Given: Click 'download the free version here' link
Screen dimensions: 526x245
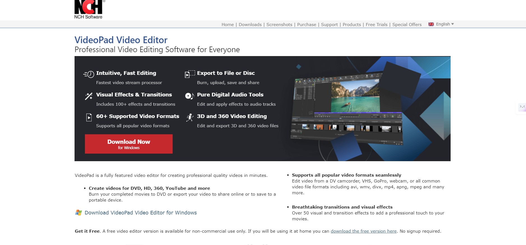Looking at the screenshot, I should click(363, 231).
